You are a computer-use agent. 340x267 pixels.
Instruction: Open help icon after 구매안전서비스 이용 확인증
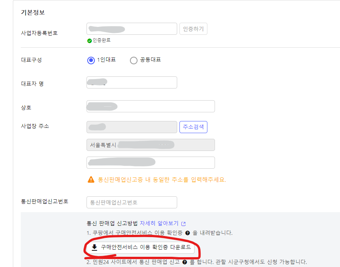188,233
